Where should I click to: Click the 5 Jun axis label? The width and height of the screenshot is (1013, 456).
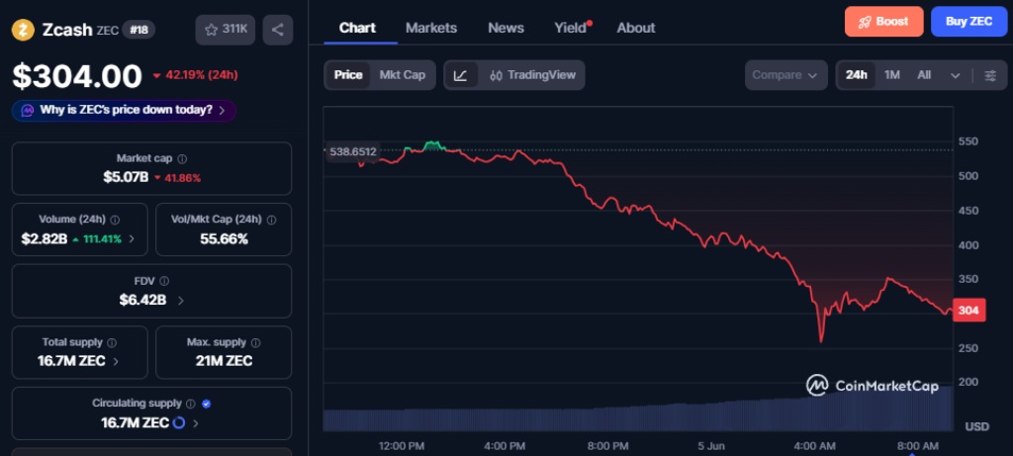pyautogui.click(x=711, y=446)
